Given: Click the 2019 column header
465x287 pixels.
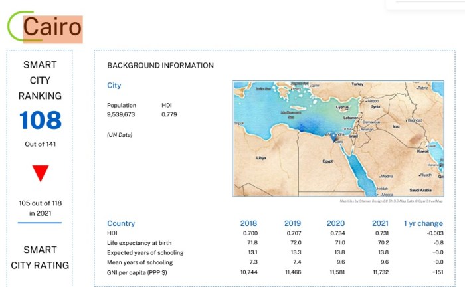Looking at the screenshot, I should 293,223.
